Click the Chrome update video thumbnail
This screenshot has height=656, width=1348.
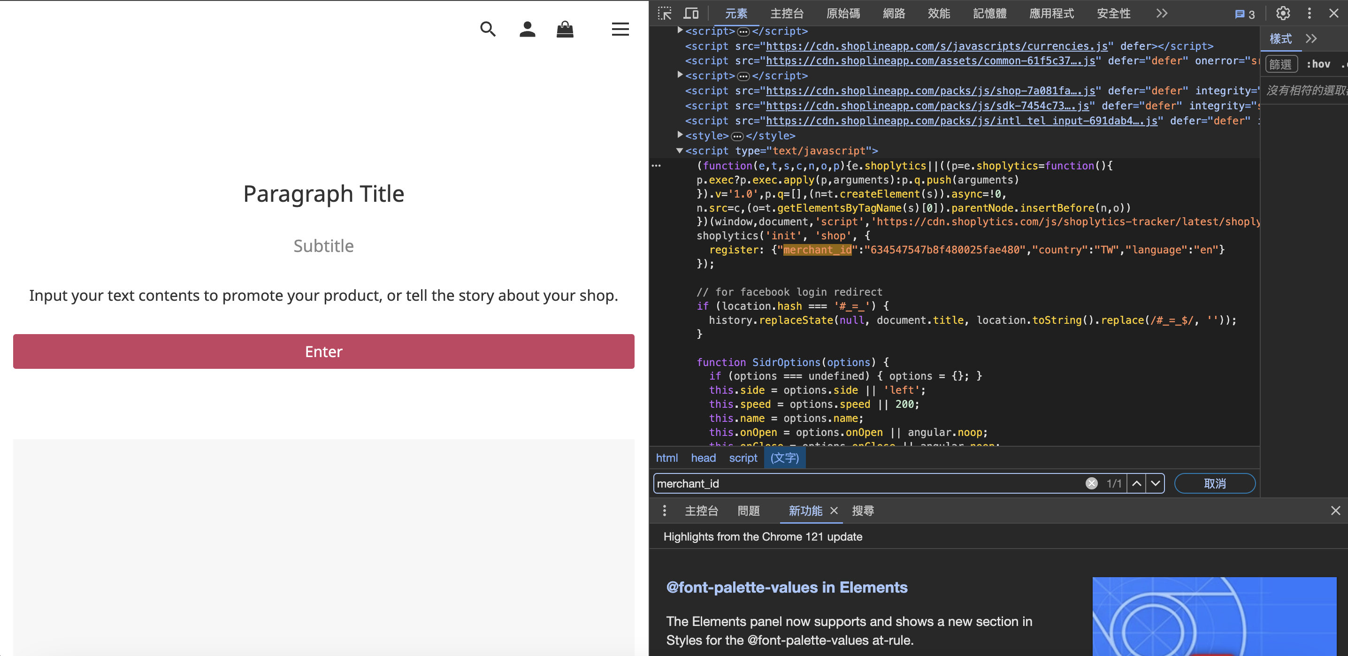tap(1214, 616)
